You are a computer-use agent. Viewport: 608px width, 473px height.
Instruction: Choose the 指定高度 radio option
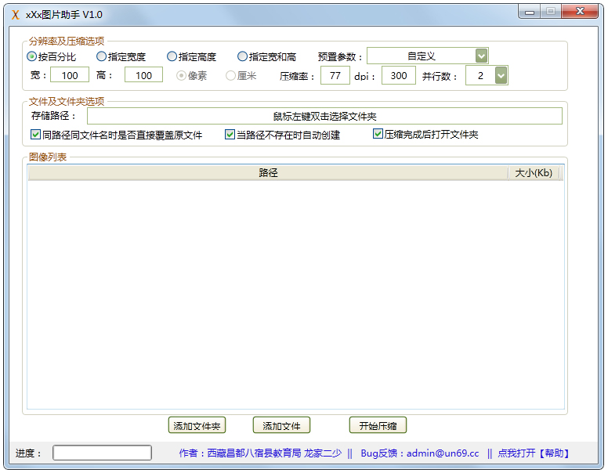(x=172, y=56)
